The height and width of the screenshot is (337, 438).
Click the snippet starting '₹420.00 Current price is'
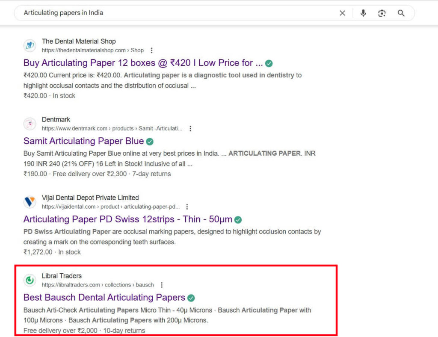pyautogui.click(x=163, y=80)
